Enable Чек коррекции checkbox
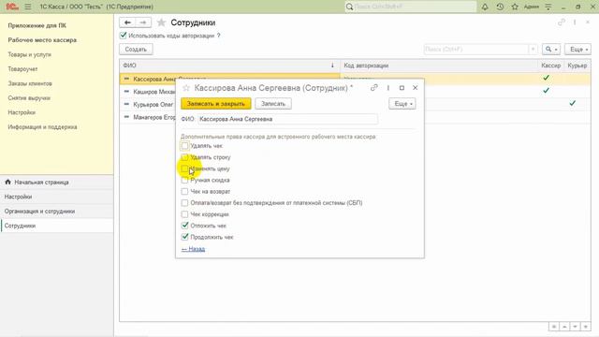Image resolution: width=599 pixels, height=337 pixels. coord(184,214)
